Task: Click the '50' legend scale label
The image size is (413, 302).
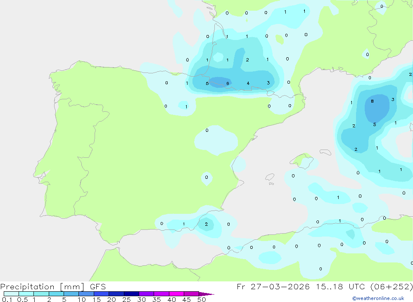Action: coord(202,300)
